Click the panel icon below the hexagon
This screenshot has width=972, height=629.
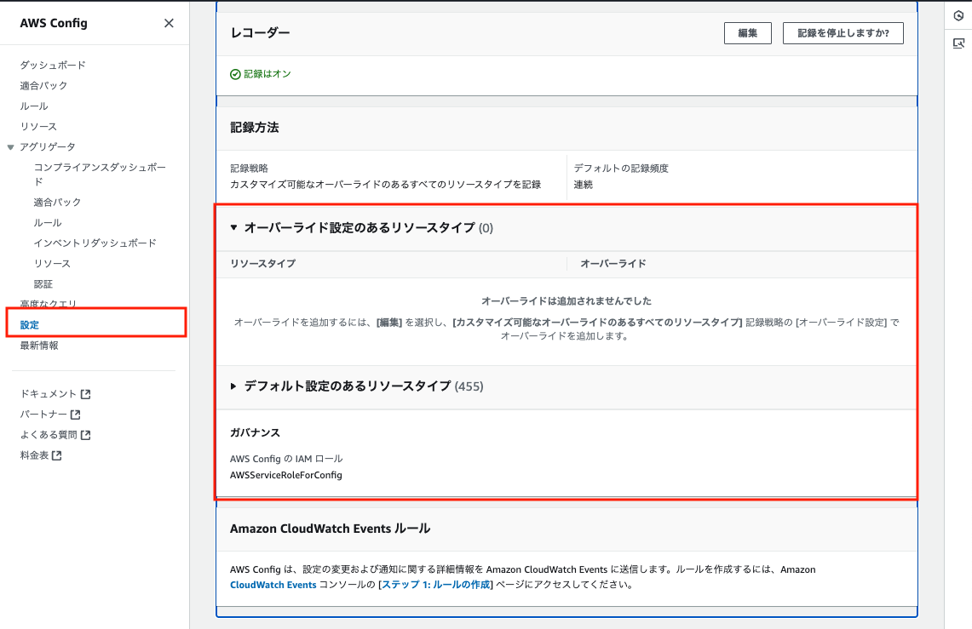click(x=958, y=43)
